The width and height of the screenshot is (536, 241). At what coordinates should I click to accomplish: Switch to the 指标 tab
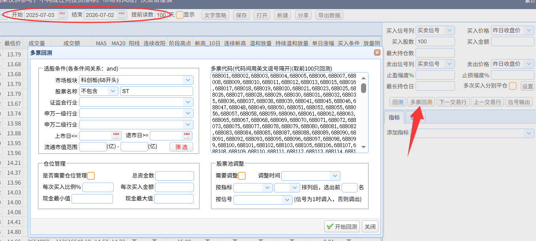click(x=394, y=117)
